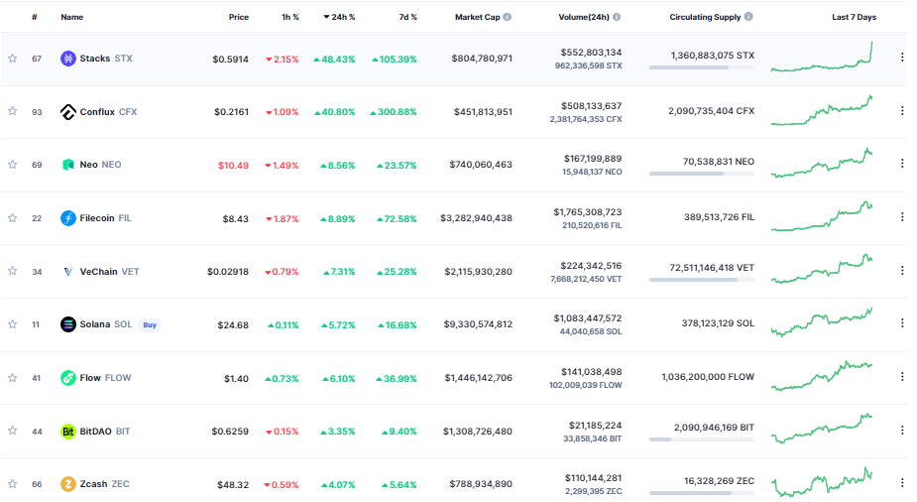The height and width of the screenshot is (502, 917).
Task: Click the Zcash coin logo icon
Action: [68, 484]
